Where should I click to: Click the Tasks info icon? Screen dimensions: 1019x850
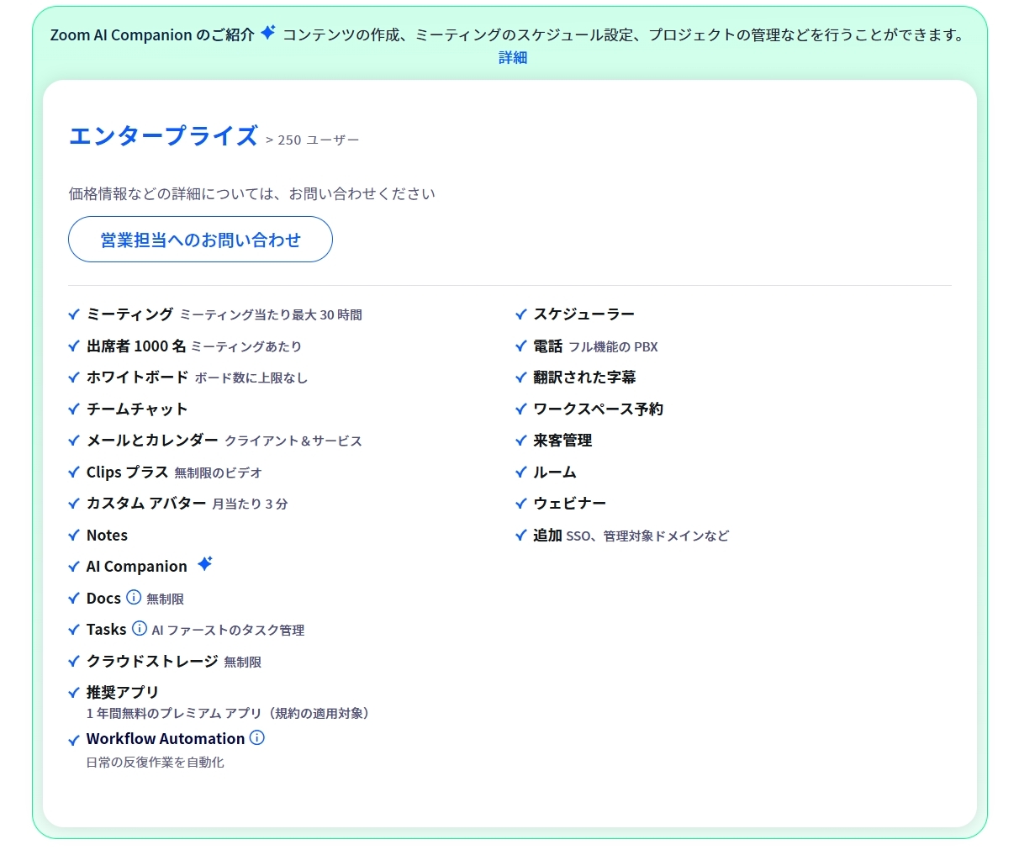click(140, 629)
